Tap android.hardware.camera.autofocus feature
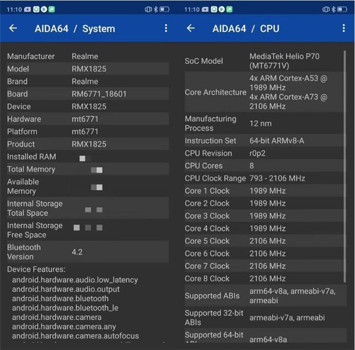The height and width of the screenshot is (350, 355). [76, 336]
